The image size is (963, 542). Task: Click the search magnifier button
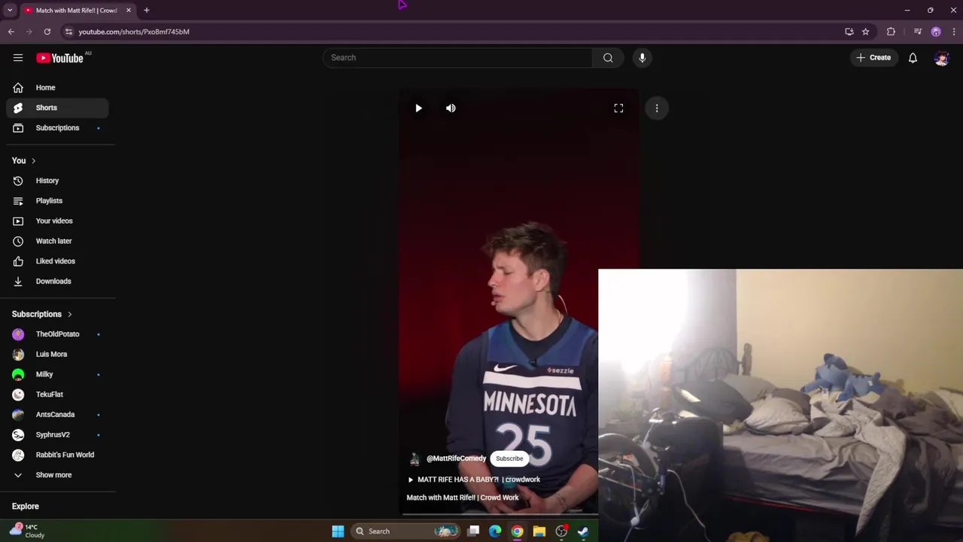point(608,58)
